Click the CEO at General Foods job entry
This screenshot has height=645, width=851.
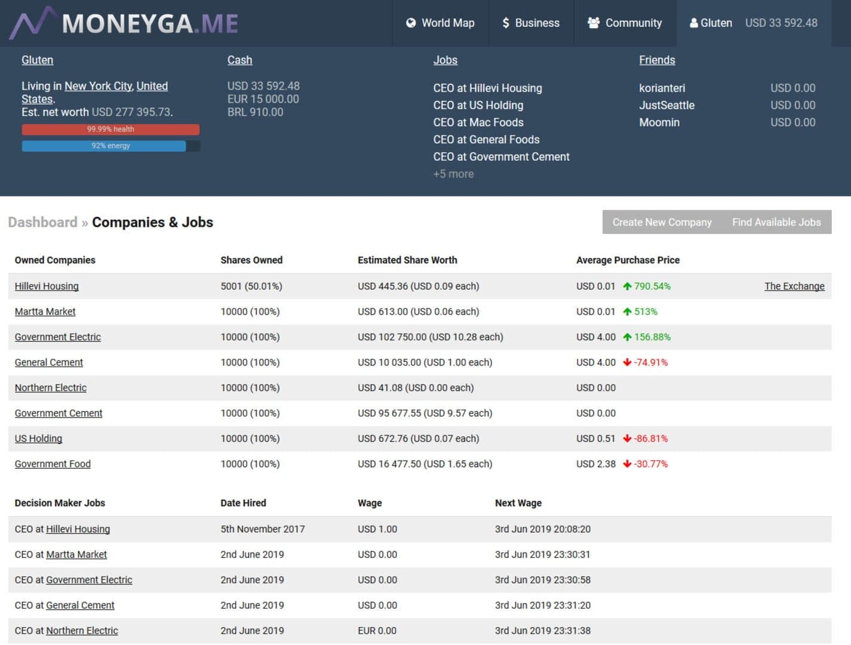pyautogui.click(x=486, y=140)
